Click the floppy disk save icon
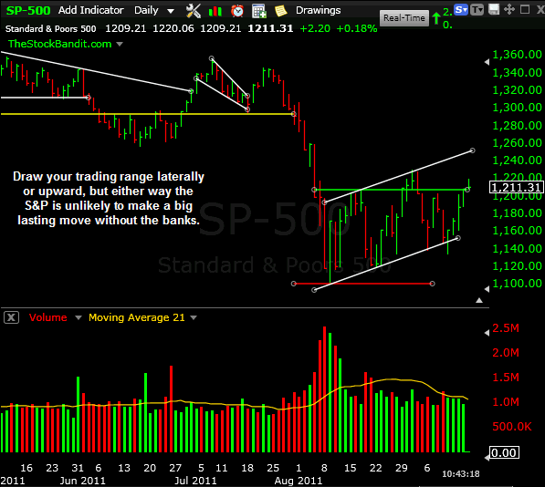 click(494, 9)
